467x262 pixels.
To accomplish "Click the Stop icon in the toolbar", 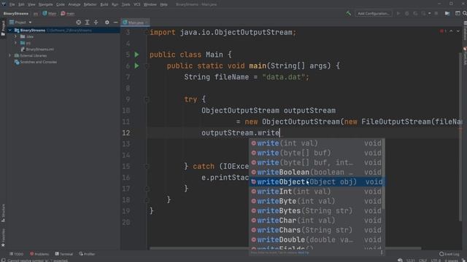I will pyautogui.click(x=436, y=13).
